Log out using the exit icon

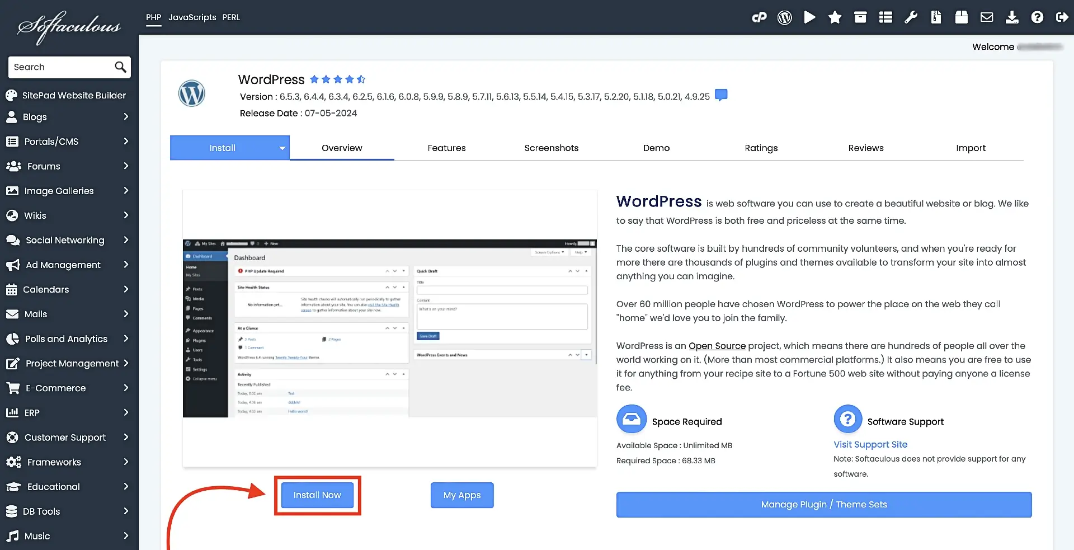pyautogui.click(x=1062, y=17)
